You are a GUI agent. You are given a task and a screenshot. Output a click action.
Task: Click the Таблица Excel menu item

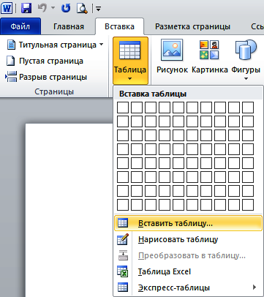188,271
